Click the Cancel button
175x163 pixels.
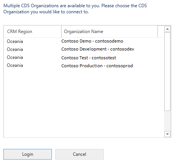click(x=80, y=154)
